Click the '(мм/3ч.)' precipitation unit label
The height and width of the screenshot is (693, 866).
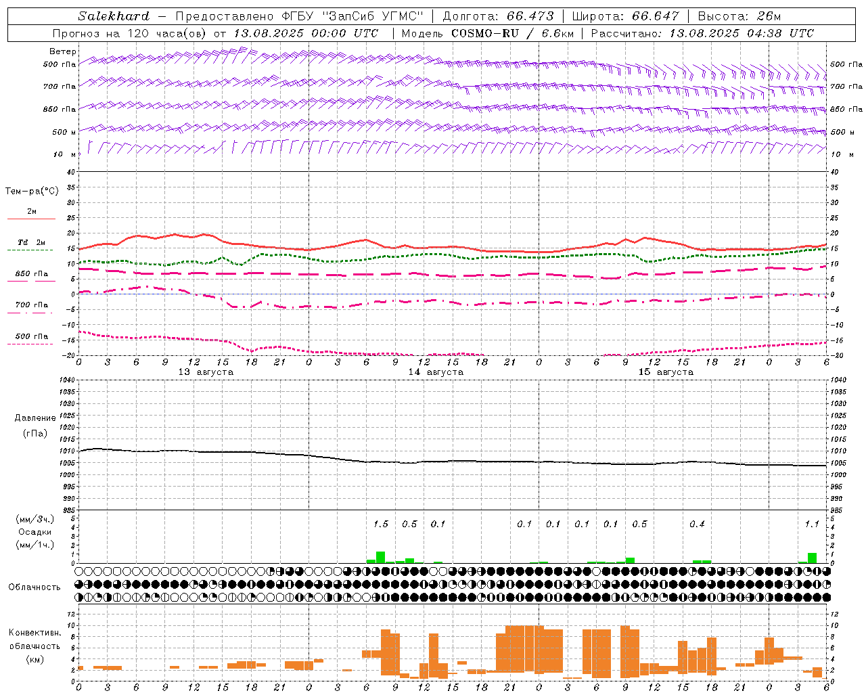pyautogui.click(x=36, y=519)
